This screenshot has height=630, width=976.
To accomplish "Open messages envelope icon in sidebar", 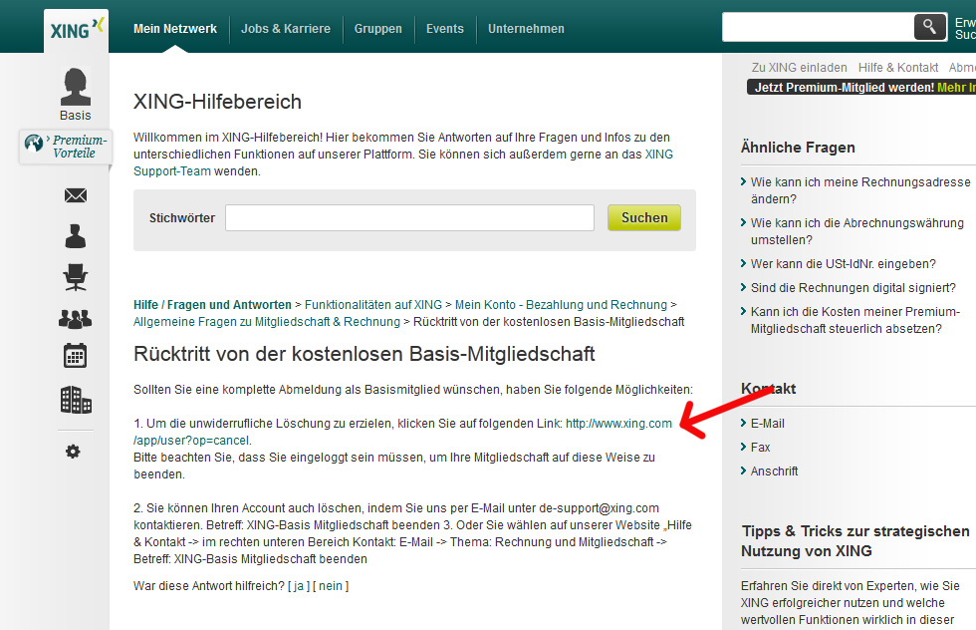I will point(76,195).
